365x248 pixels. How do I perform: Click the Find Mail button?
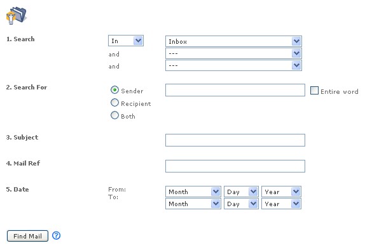tap(27, 236)
